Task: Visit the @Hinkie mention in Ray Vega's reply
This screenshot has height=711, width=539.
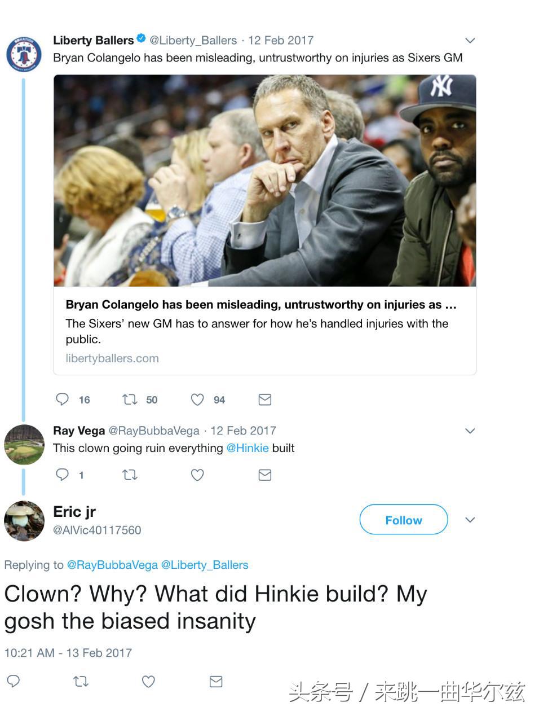Action: pyautogui.click(x=248, y=448)
